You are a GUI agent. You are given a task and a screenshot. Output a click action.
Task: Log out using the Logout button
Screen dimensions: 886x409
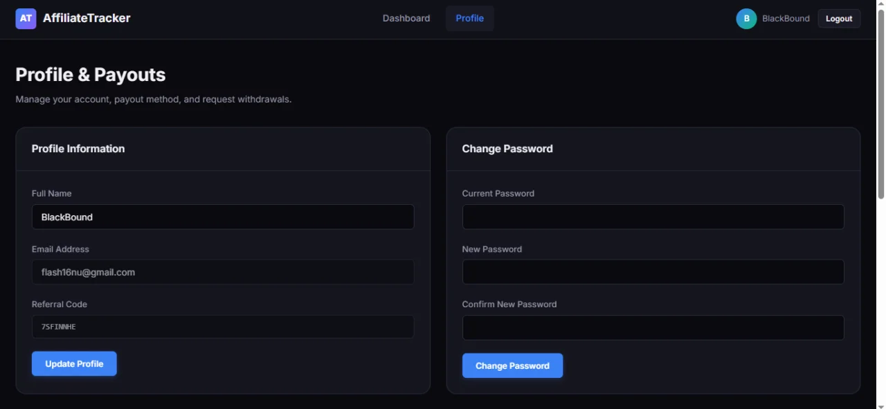[x=839, y=19]
